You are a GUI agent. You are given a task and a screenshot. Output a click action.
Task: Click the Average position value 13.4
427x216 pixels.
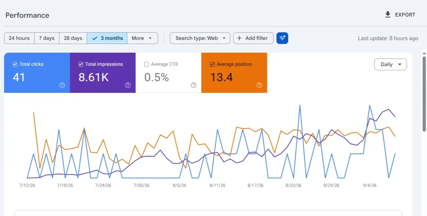pos(221,77)
